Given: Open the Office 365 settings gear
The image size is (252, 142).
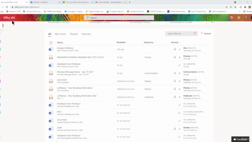Looking at the screenshot, I should tap(239, 17).
